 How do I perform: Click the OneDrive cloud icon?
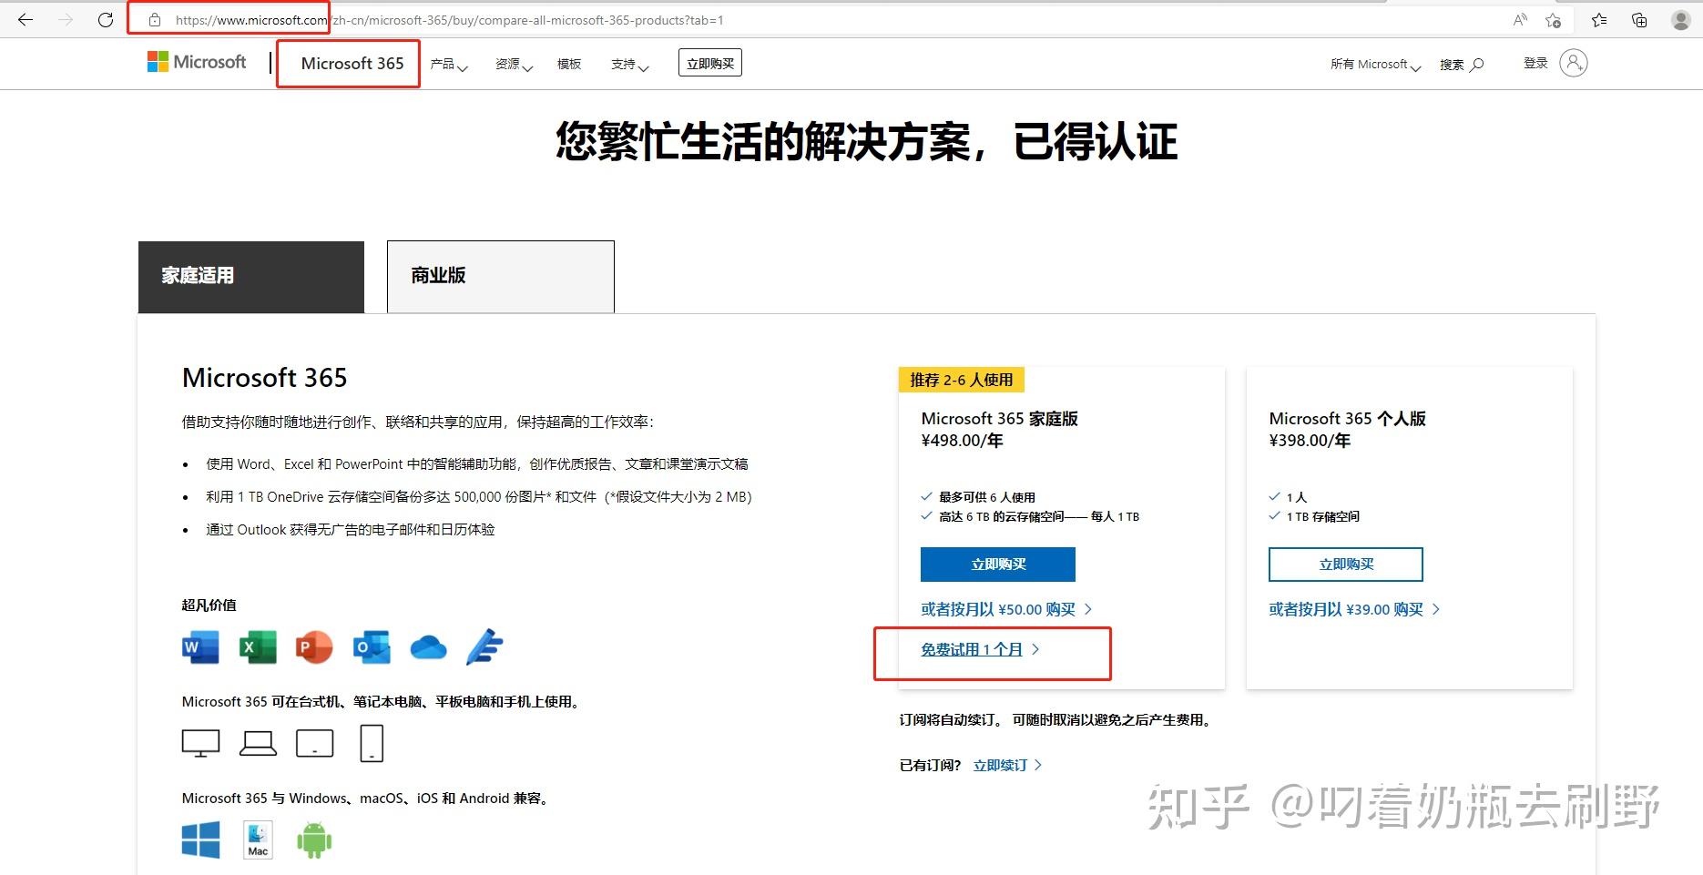point(428,647)
